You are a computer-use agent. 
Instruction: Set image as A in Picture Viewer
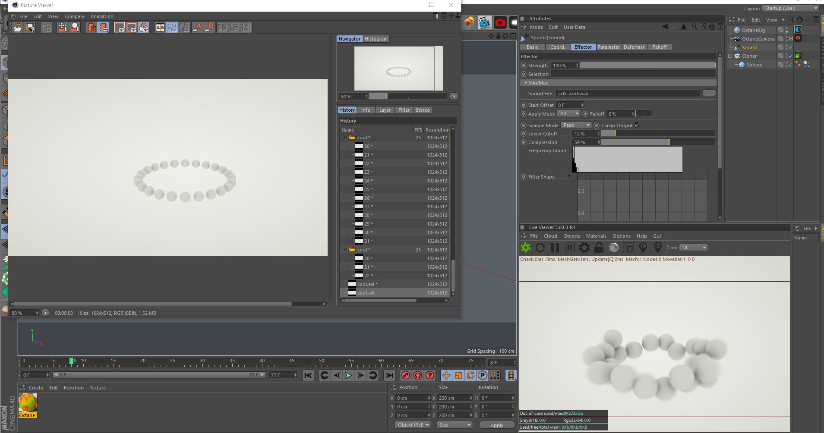[197, 28]
